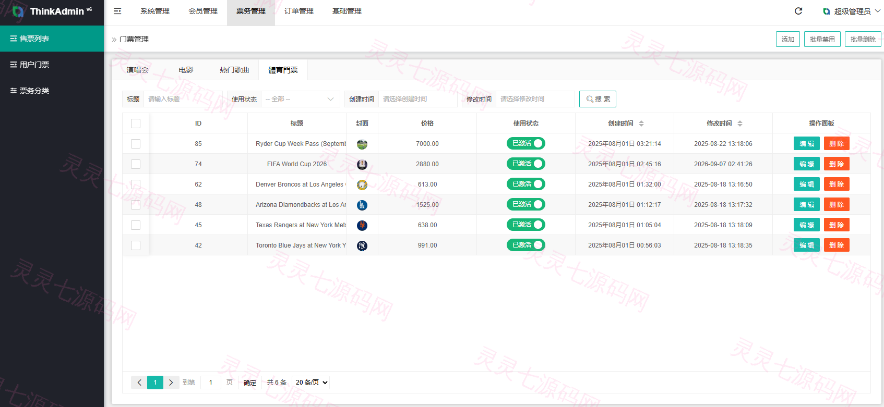Go to next page arrow
Screen dimensions: 884x407
[171, 383]
